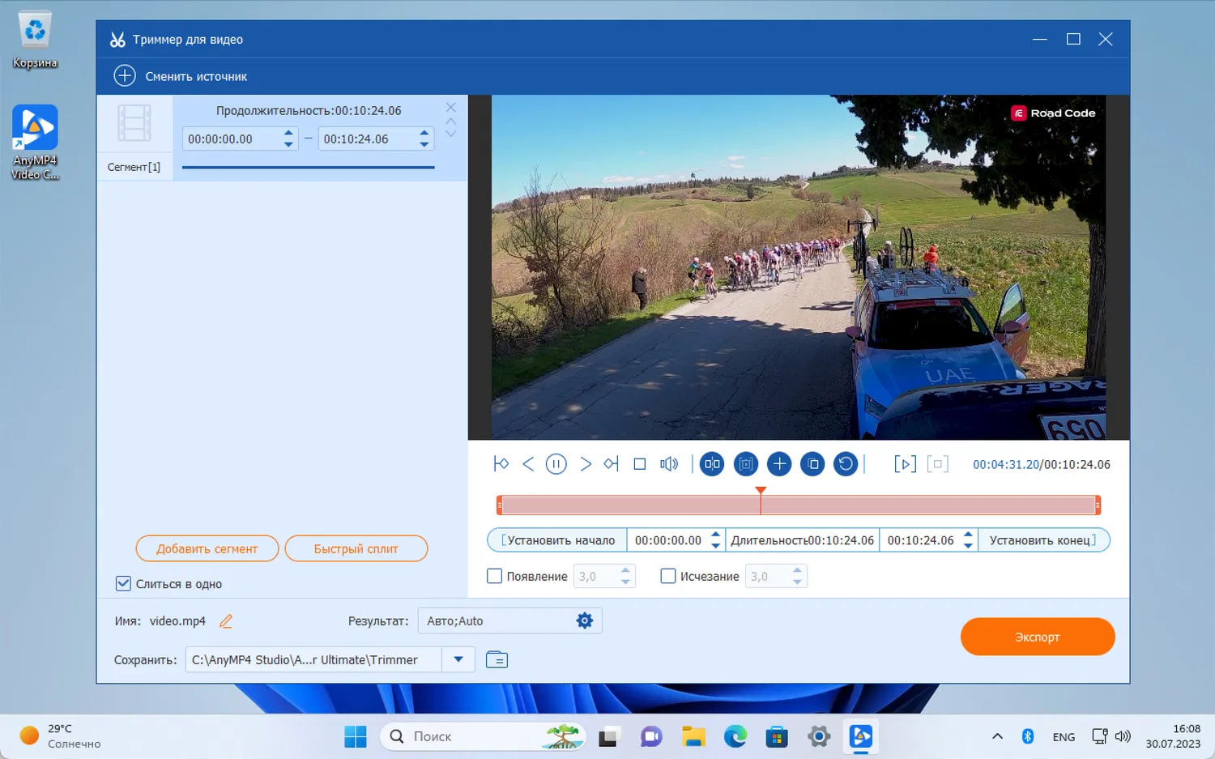Screen dimensions: 1215x759
Task: Click the taskbar Поиск search box
Action: coord(483,736)
